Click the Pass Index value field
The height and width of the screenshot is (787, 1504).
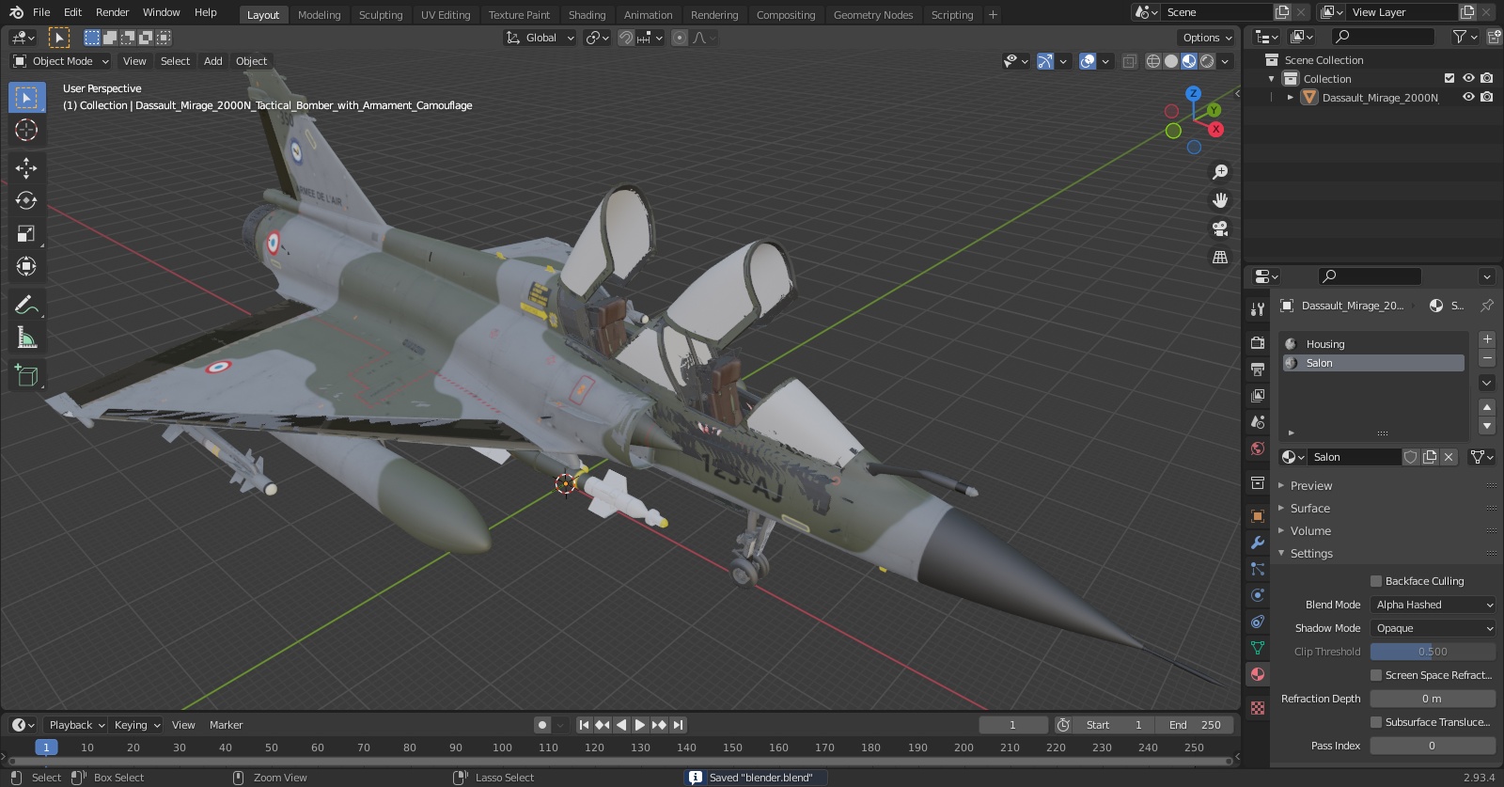[1433, 746]
